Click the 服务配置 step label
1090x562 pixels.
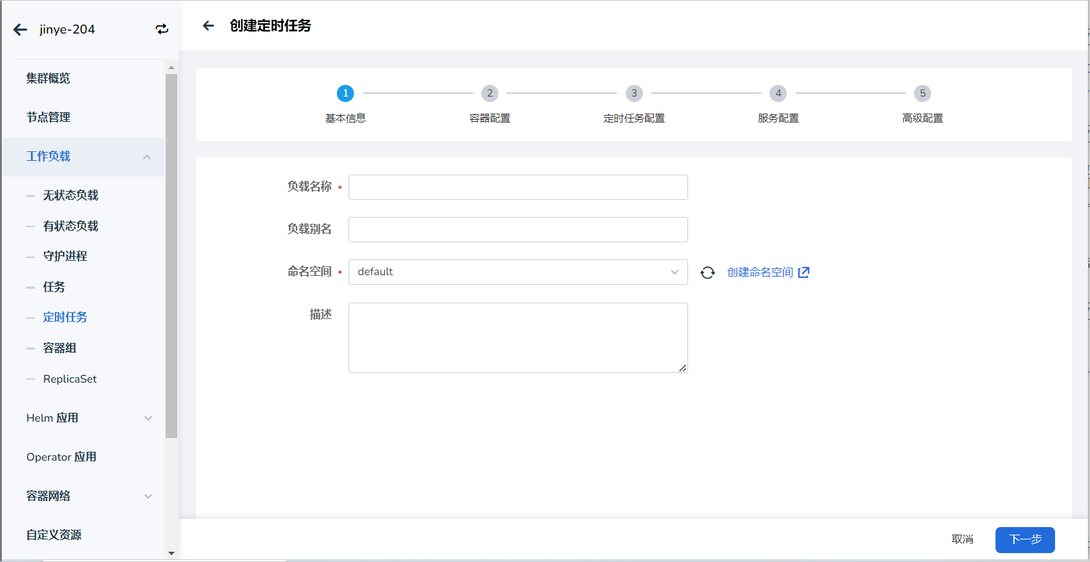click(x=778, y=118)
